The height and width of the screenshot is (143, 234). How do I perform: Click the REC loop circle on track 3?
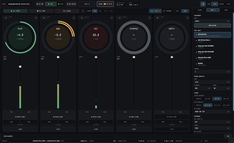(96, 37)
